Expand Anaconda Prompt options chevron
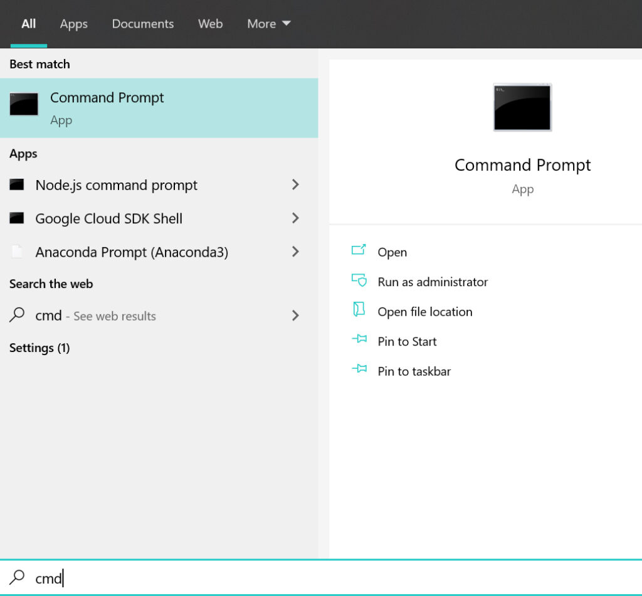The height and width of the screenshot is (596, 642). [x=295, y=252]
